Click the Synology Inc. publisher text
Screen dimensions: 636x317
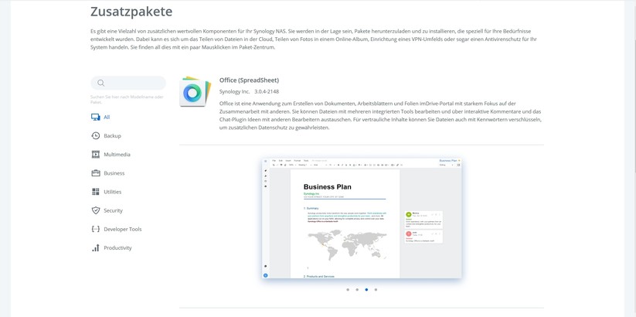234,92
